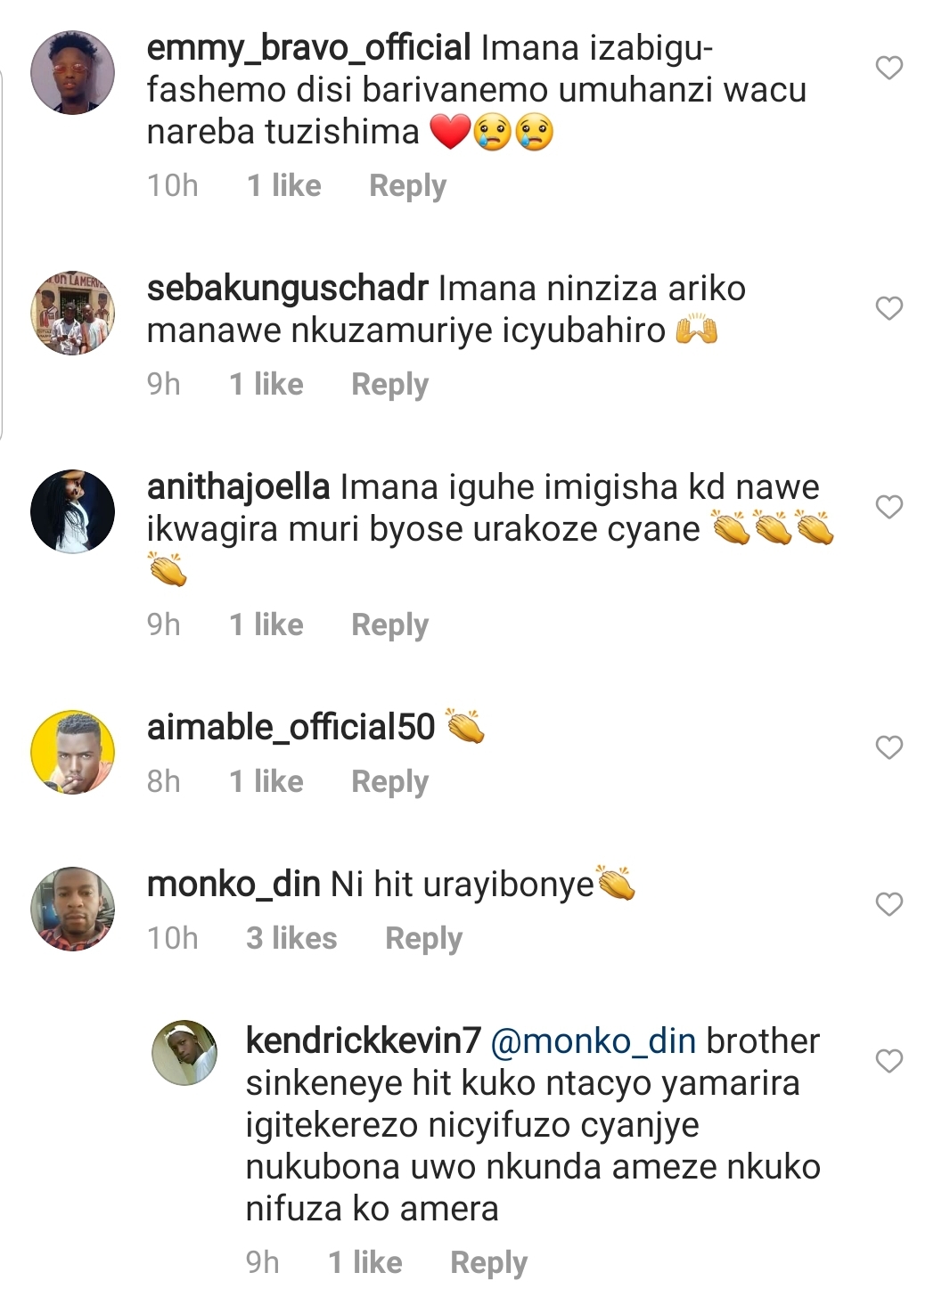Open sebakunguschadr's profile avatar
950x1289 pixels.
point(72,313)
